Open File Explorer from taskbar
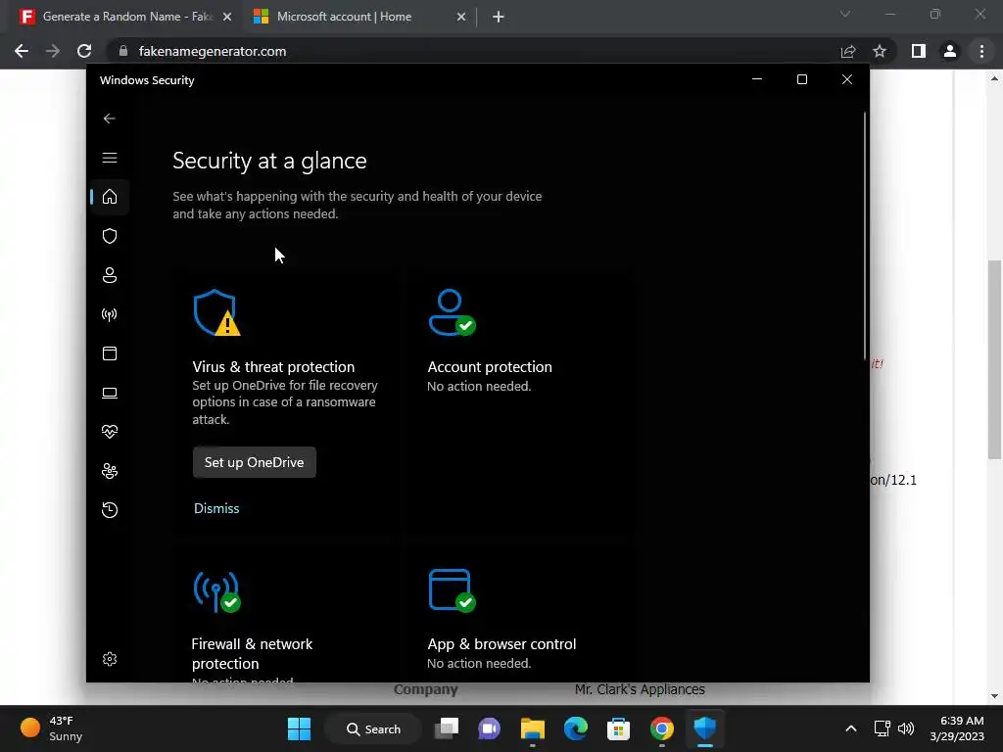Viewport: 1003px width, 752px height. (x=532, y=728)
